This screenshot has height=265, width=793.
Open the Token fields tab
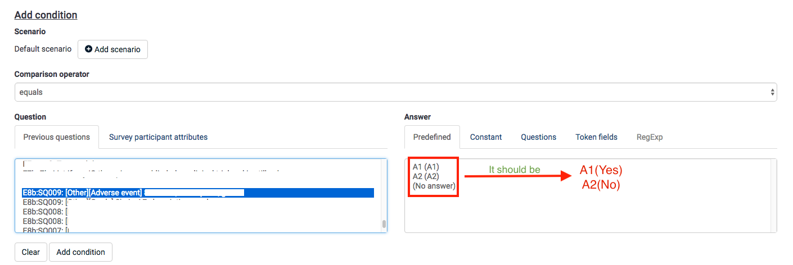tap(596, 137)
